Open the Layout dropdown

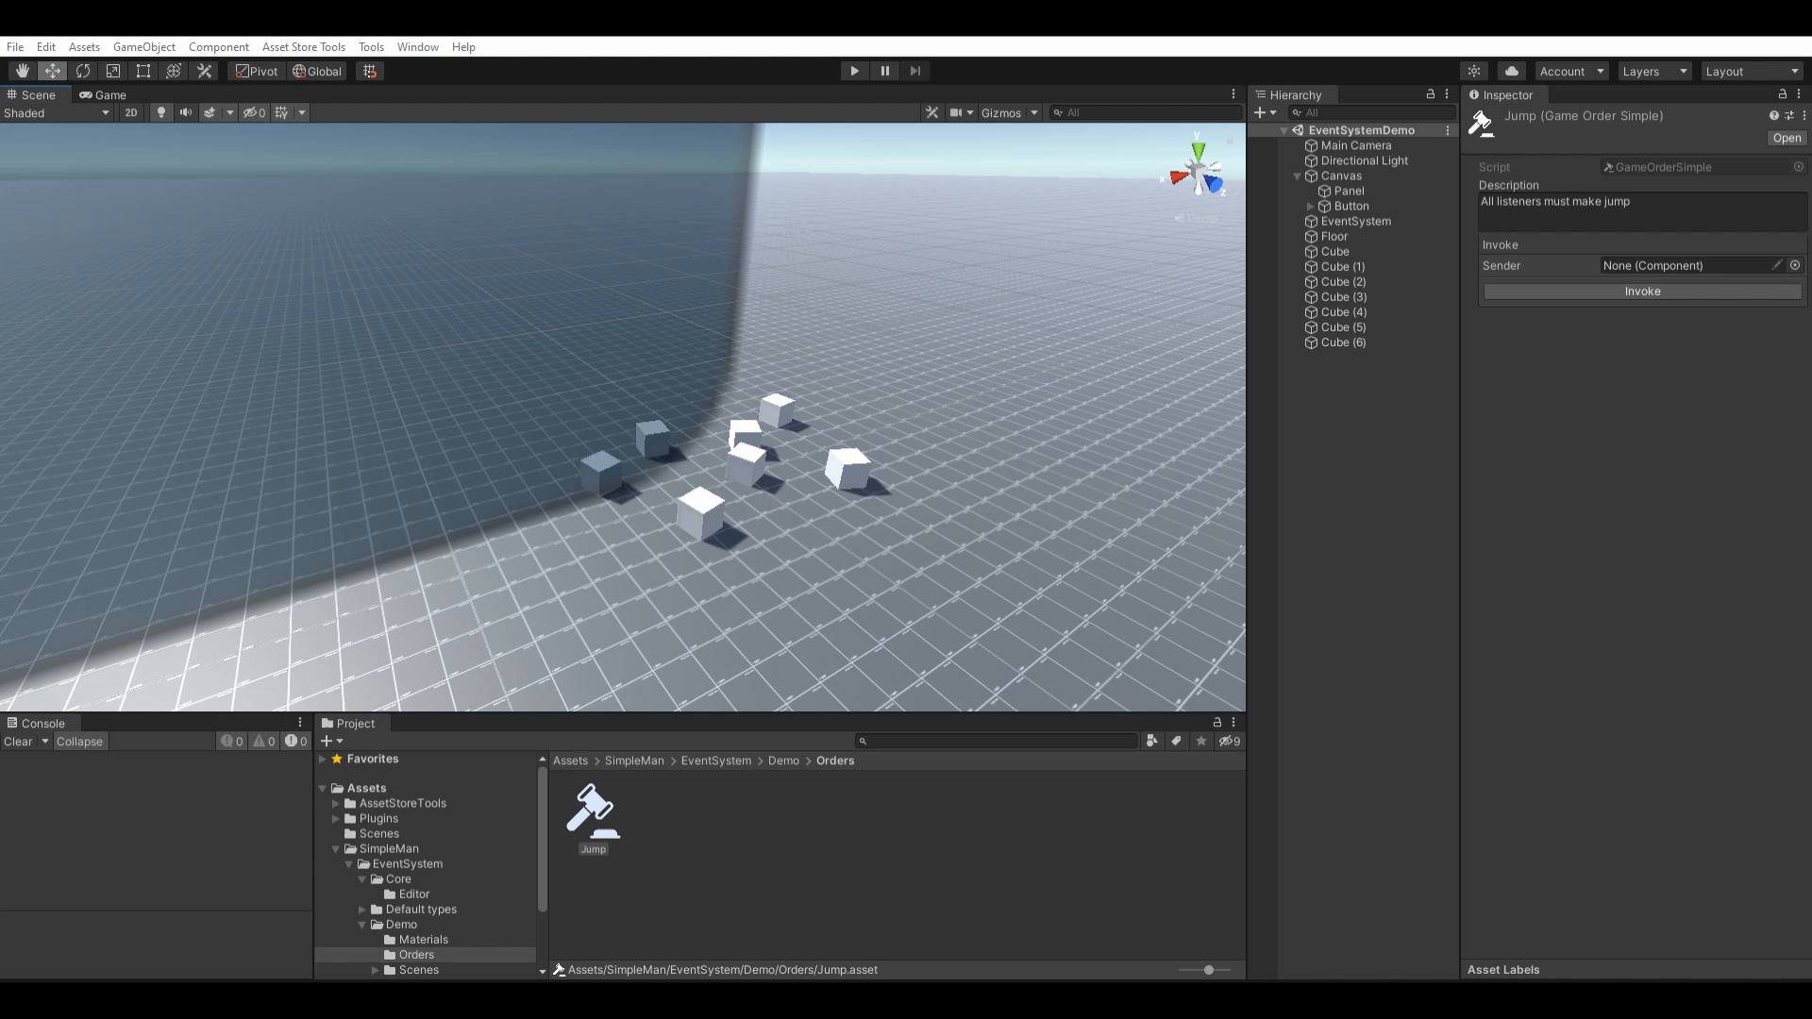pos(1752,71)
